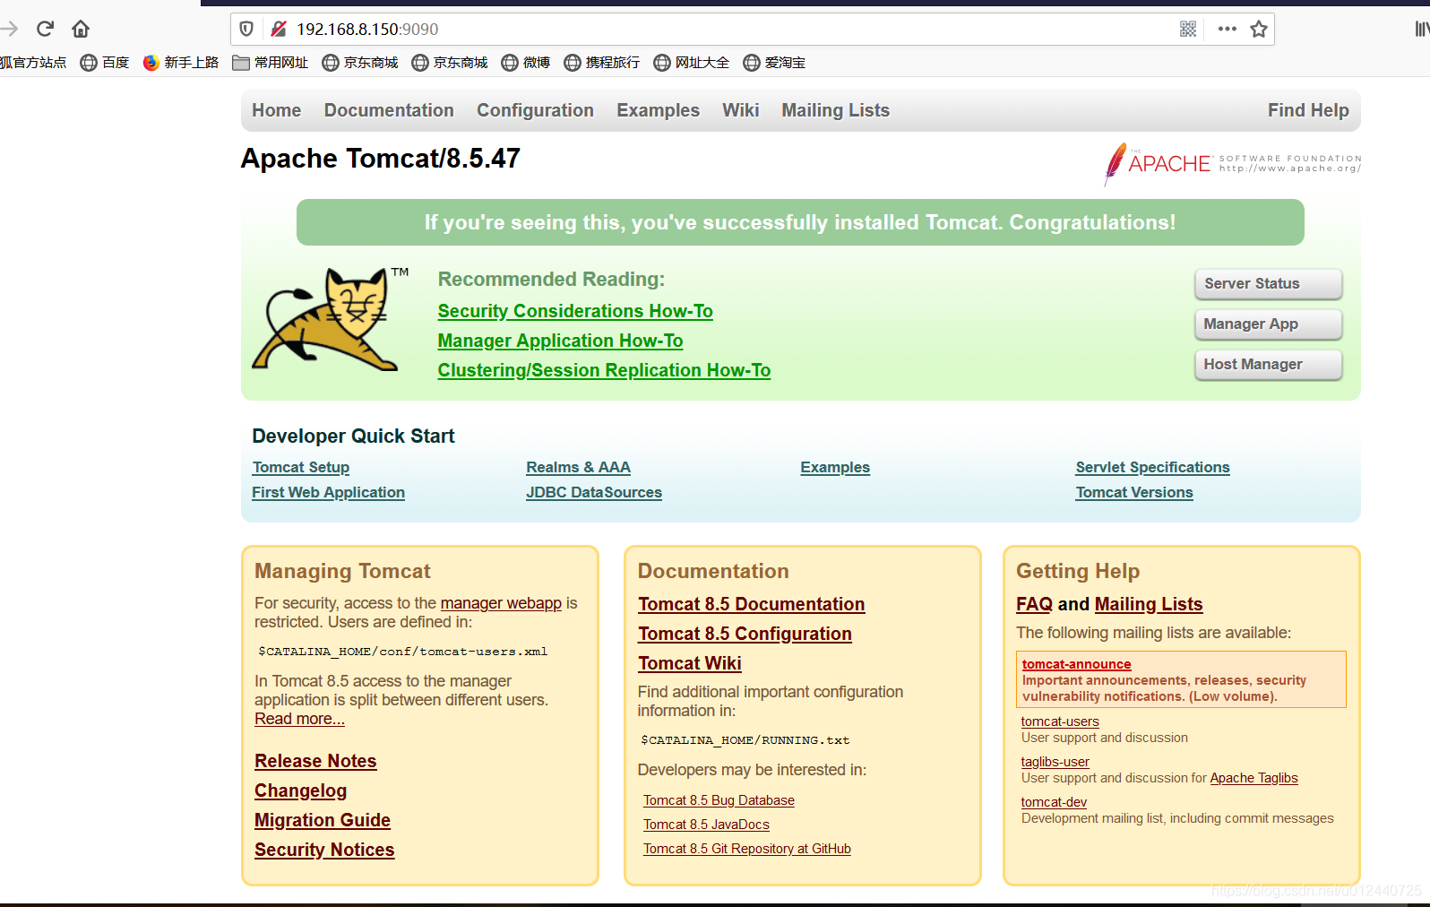Go to browser home page icon
Viewport: 1430px width, 907px height.
point(81,29)
